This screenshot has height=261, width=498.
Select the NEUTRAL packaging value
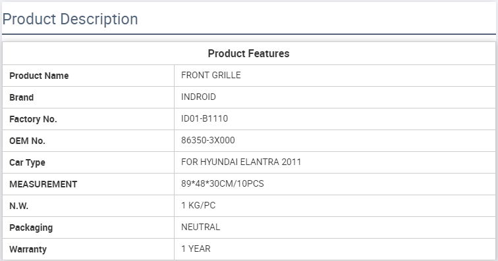(x=200, y=227)
